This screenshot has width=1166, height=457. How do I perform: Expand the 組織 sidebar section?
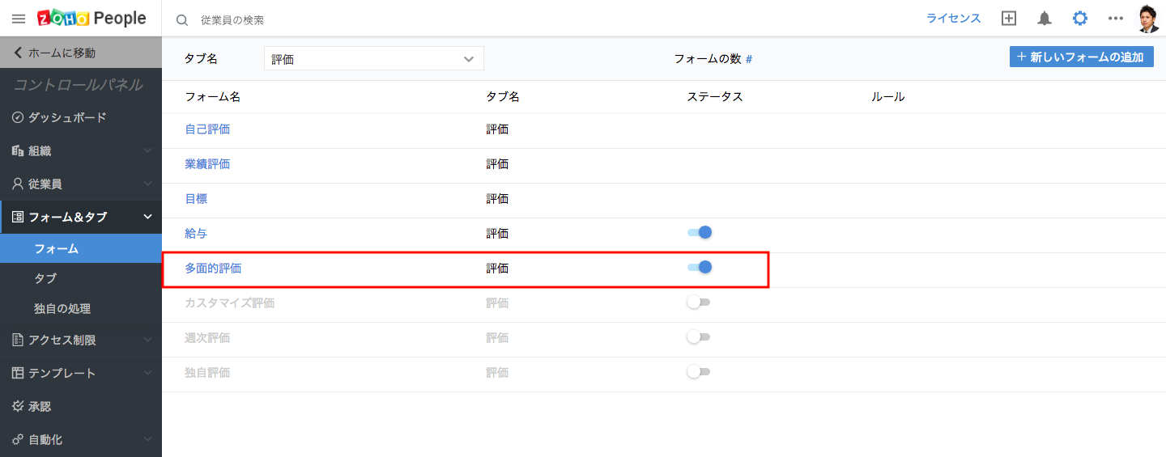click(x=147, y=150)
